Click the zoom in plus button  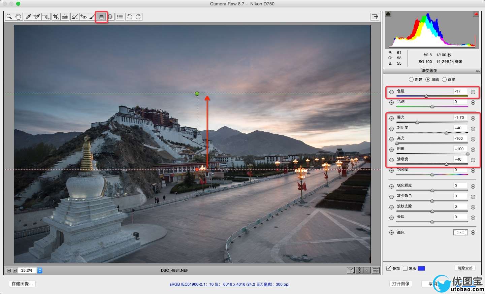[x=14, y=270]
